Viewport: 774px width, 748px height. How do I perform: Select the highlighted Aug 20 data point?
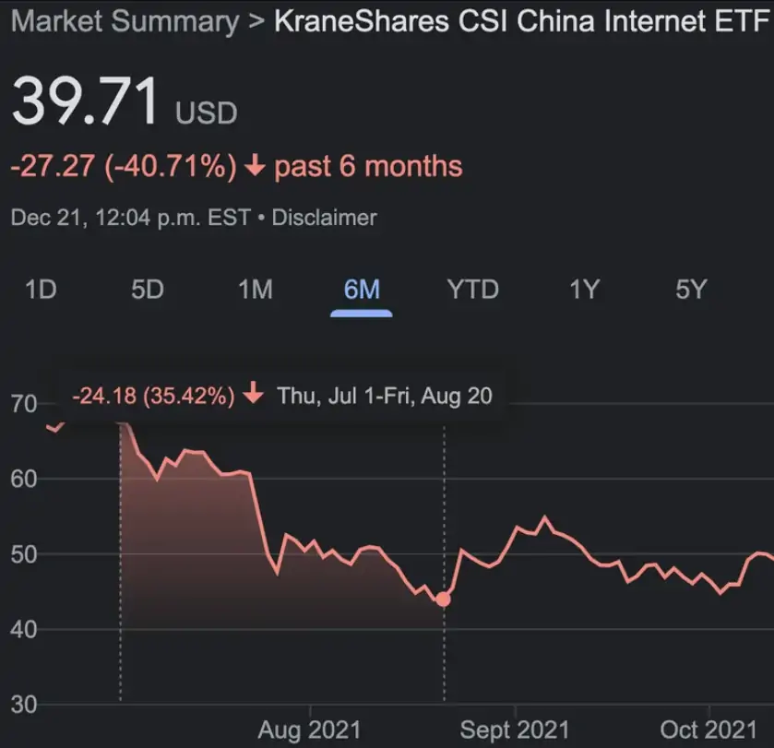pos(443,600)
